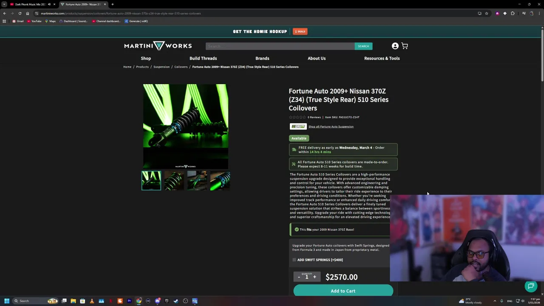Bookmark this page with star icon
The height and width of the screenshot is (306, 544).
487,13
